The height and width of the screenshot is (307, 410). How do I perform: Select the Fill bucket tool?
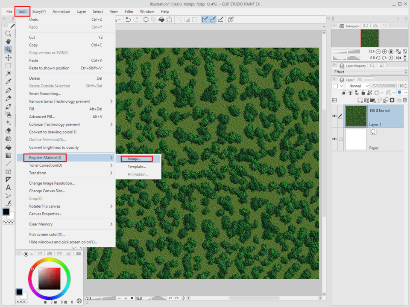coord(8,147)
